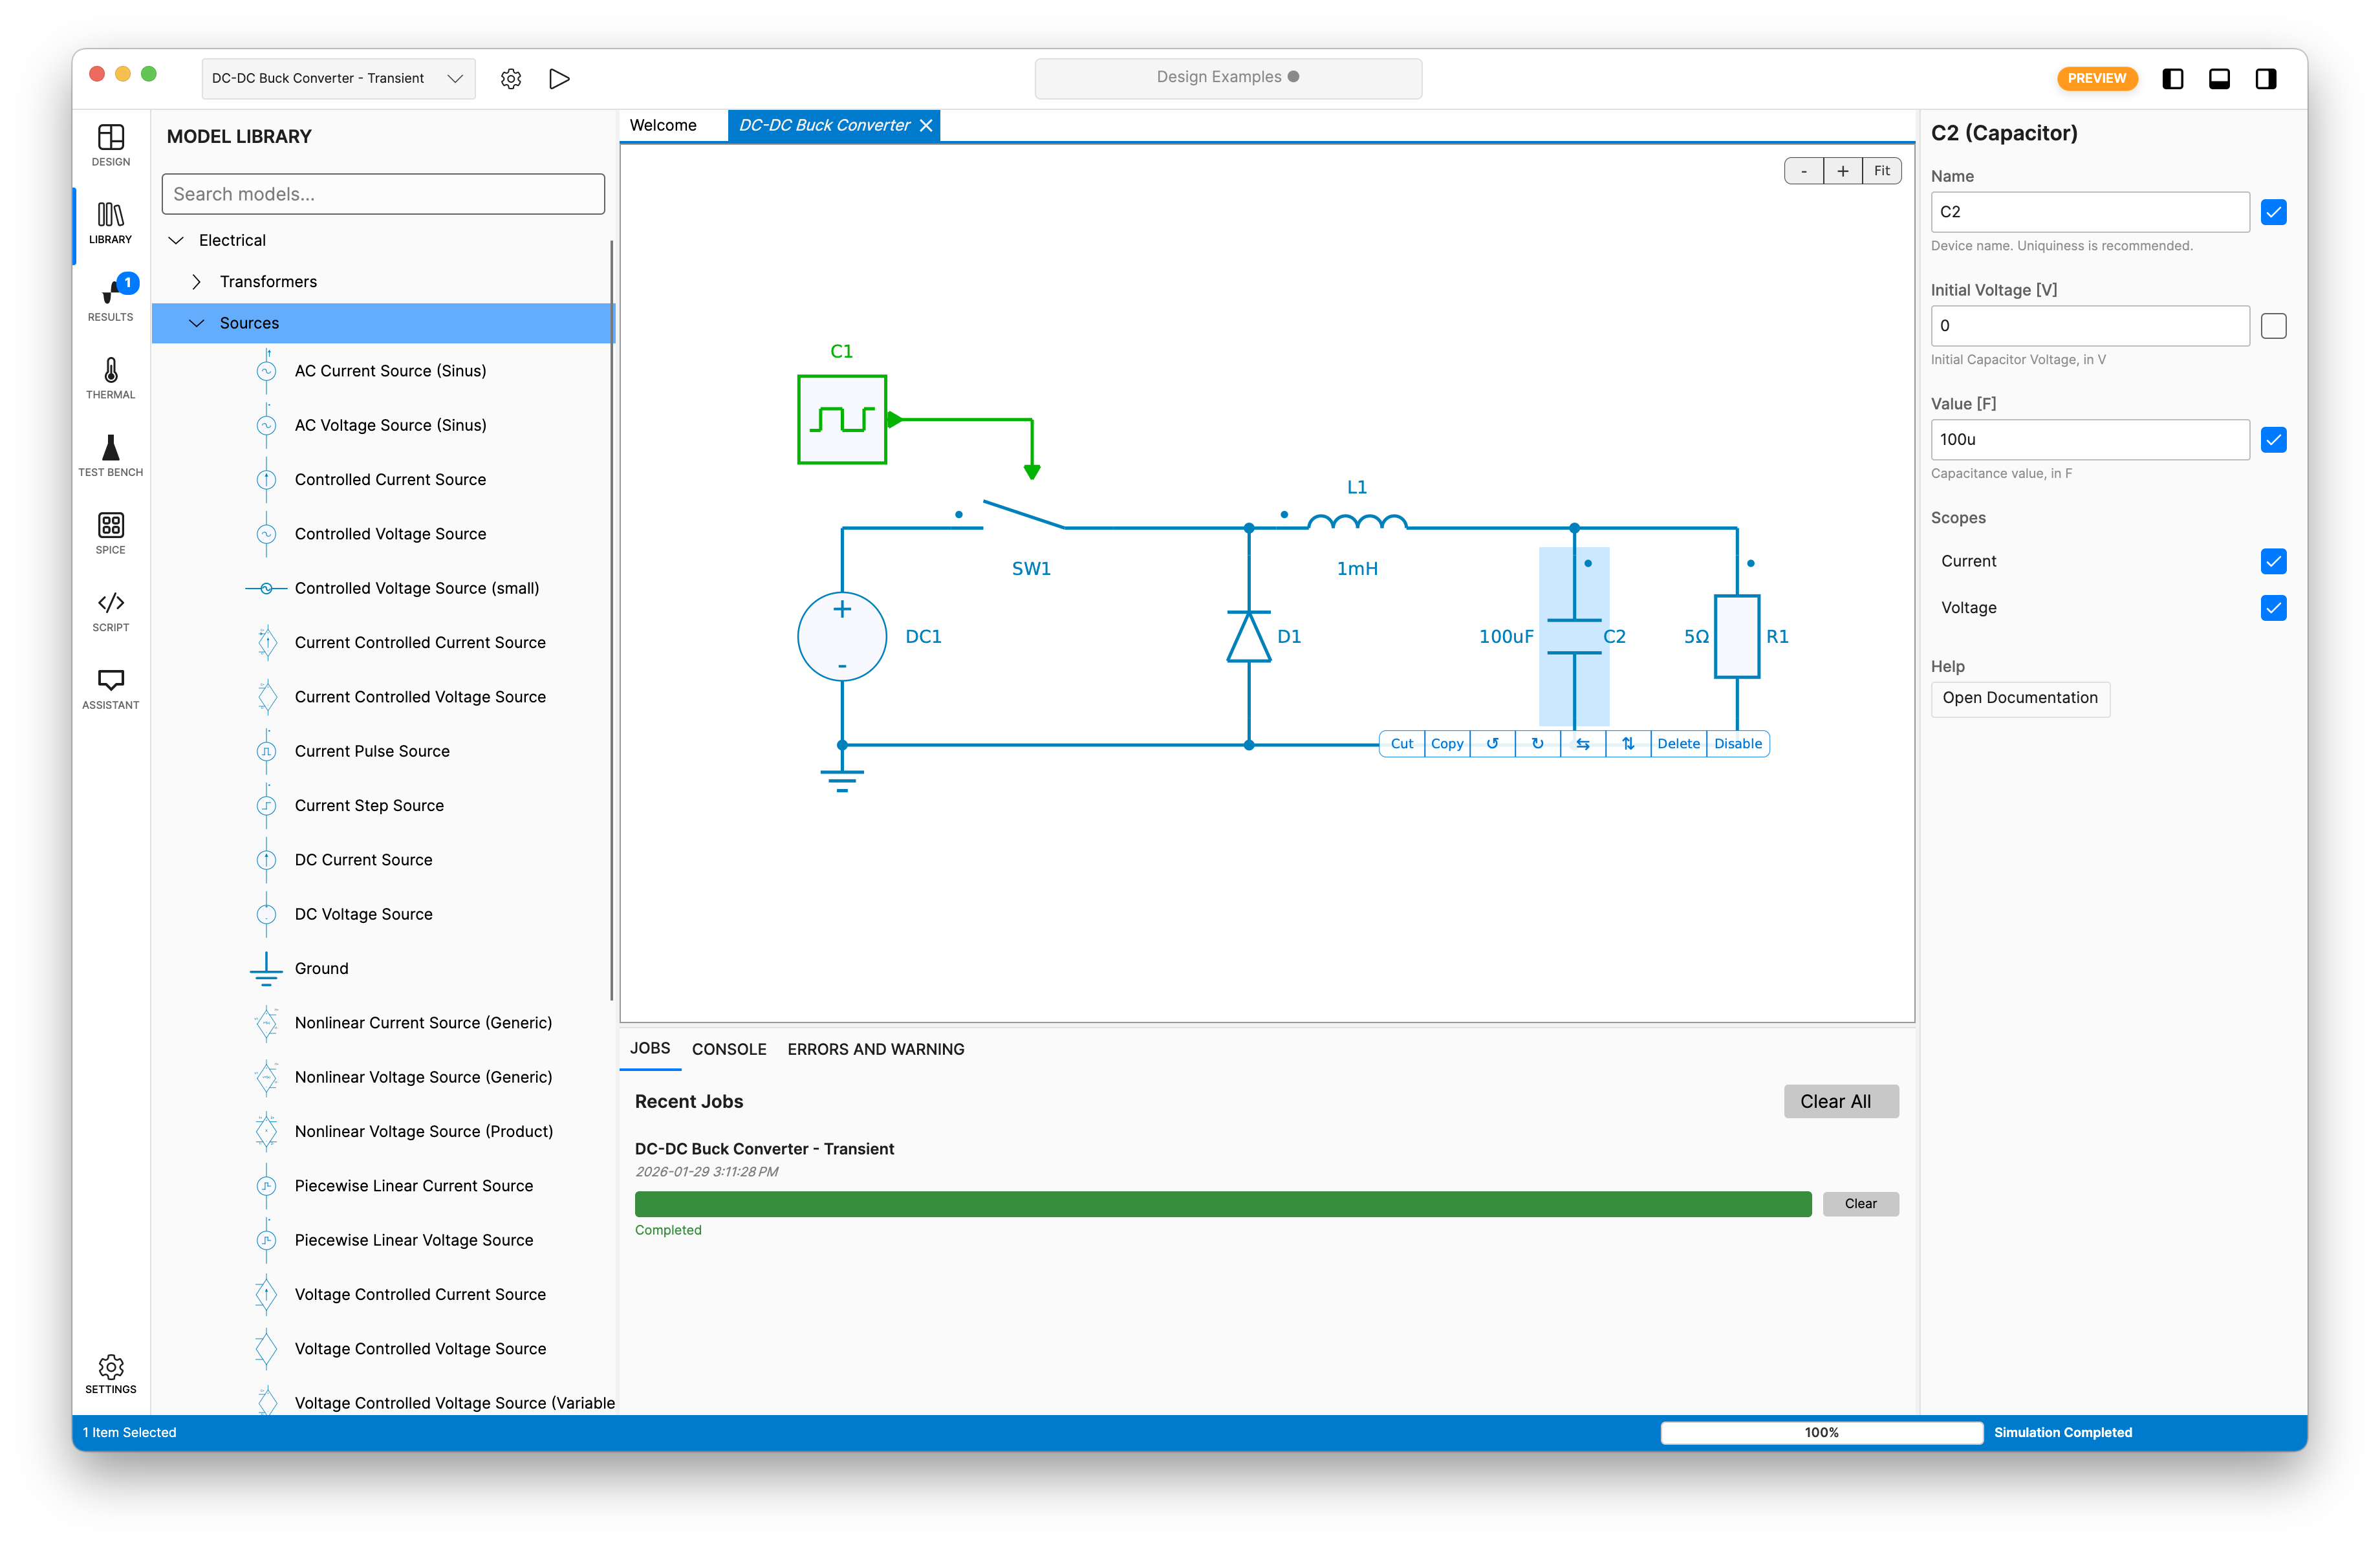Run simulation with the play icon
Screen dimensions: 2380x1547
pyautogui.click(x=559, y=78)
